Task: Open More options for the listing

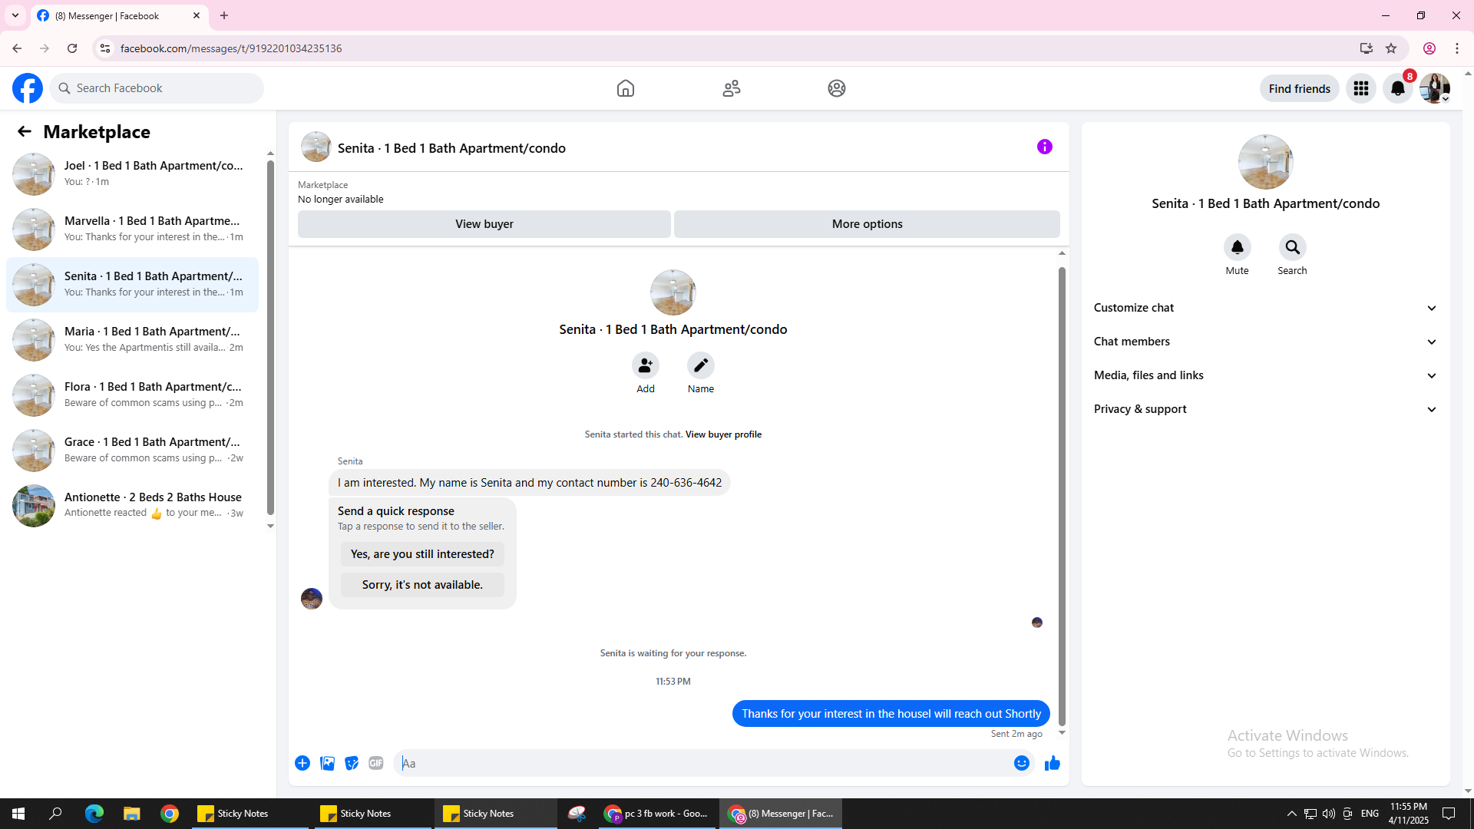Action: pos(867,224)
